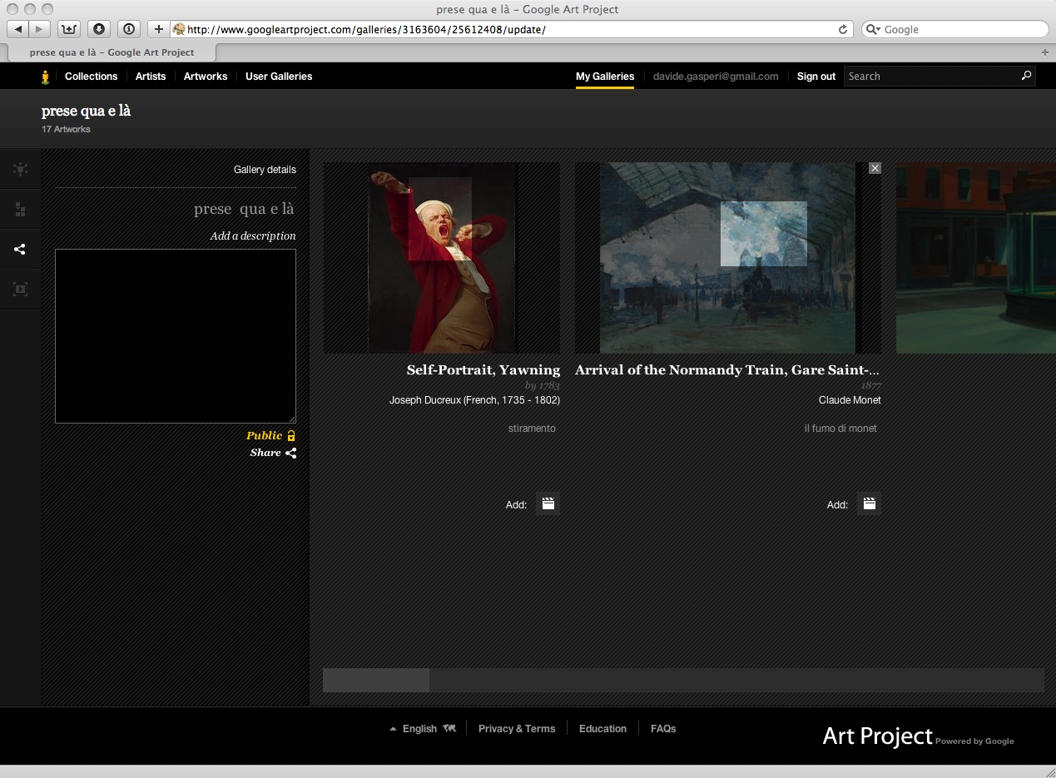Open the FAQs footer link
1056x778 pixels.
pos(663,728)
